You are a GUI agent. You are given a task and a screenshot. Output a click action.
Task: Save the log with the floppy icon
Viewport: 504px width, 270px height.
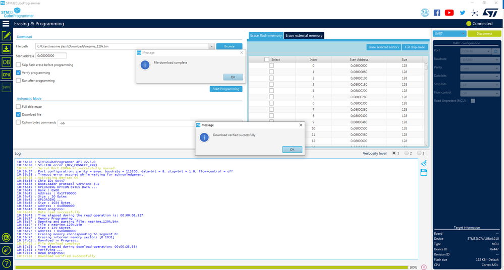(x=424, y=172)
